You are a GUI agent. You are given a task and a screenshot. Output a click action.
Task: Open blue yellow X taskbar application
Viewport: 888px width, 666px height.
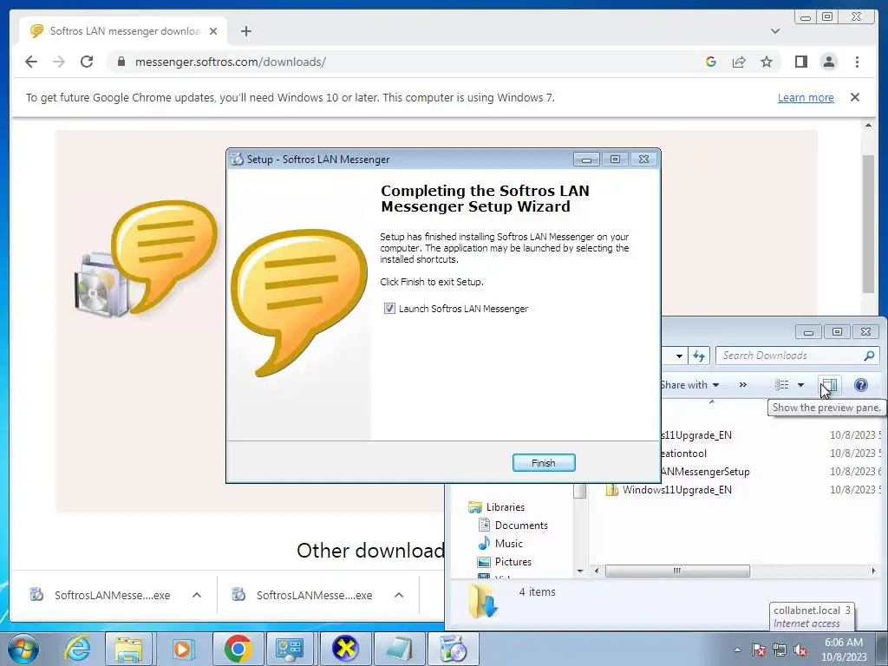pyautogui.click(x=345, y=649)
